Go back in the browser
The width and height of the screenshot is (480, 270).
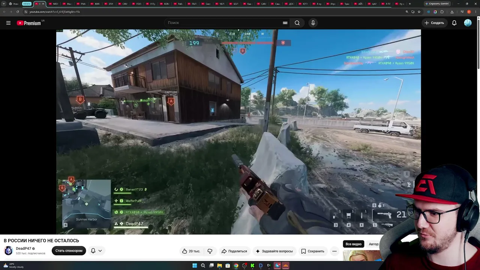tap(4, 12)
